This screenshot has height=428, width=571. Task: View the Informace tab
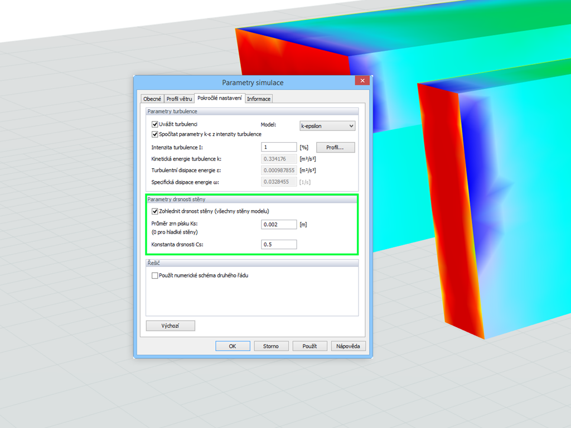point(259,99)
